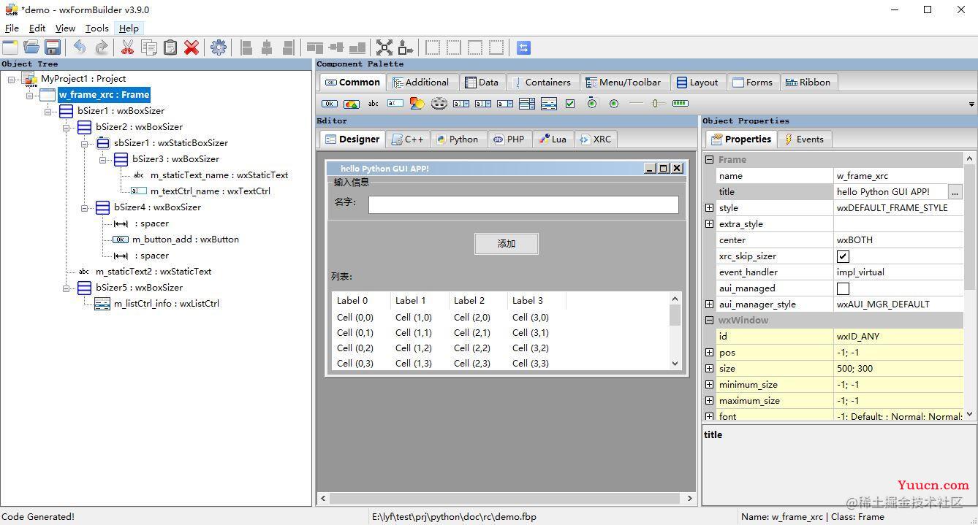Image resolution: width=978 pixels, height=525 pixels.
Task: Add a wxListCtrl from the palette
Action: 548,104
